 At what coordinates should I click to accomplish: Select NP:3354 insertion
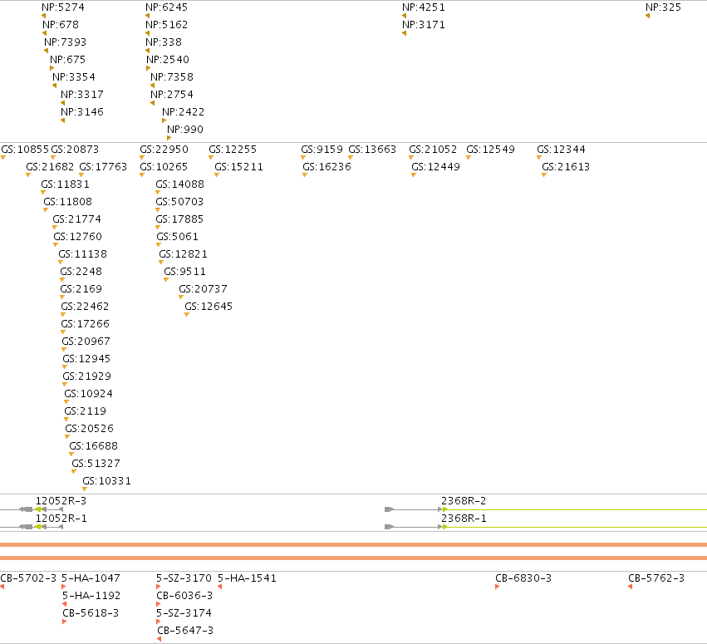tap(74, 77)
